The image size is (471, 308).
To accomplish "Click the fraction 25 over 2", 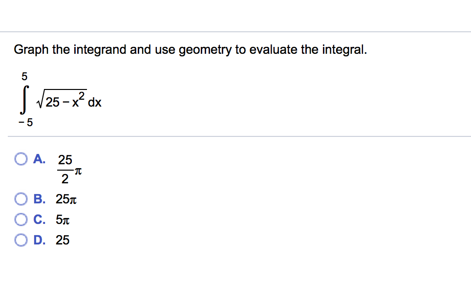I will [x=64, y=169].
